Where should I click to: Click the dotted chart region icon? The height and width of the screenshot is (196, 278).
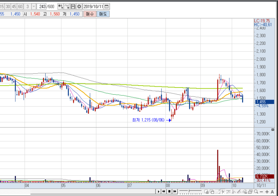(x=217, y=192)
